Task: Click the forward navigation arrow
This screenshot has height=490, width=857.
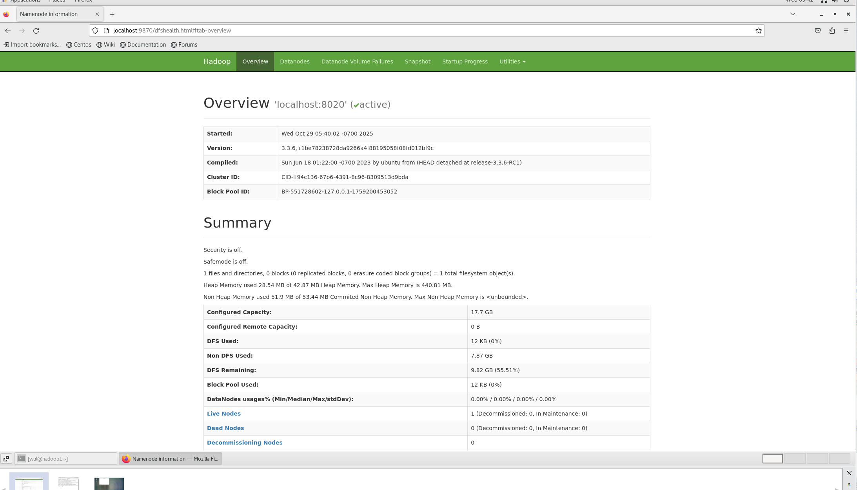Action: click(x=22, y=31)
